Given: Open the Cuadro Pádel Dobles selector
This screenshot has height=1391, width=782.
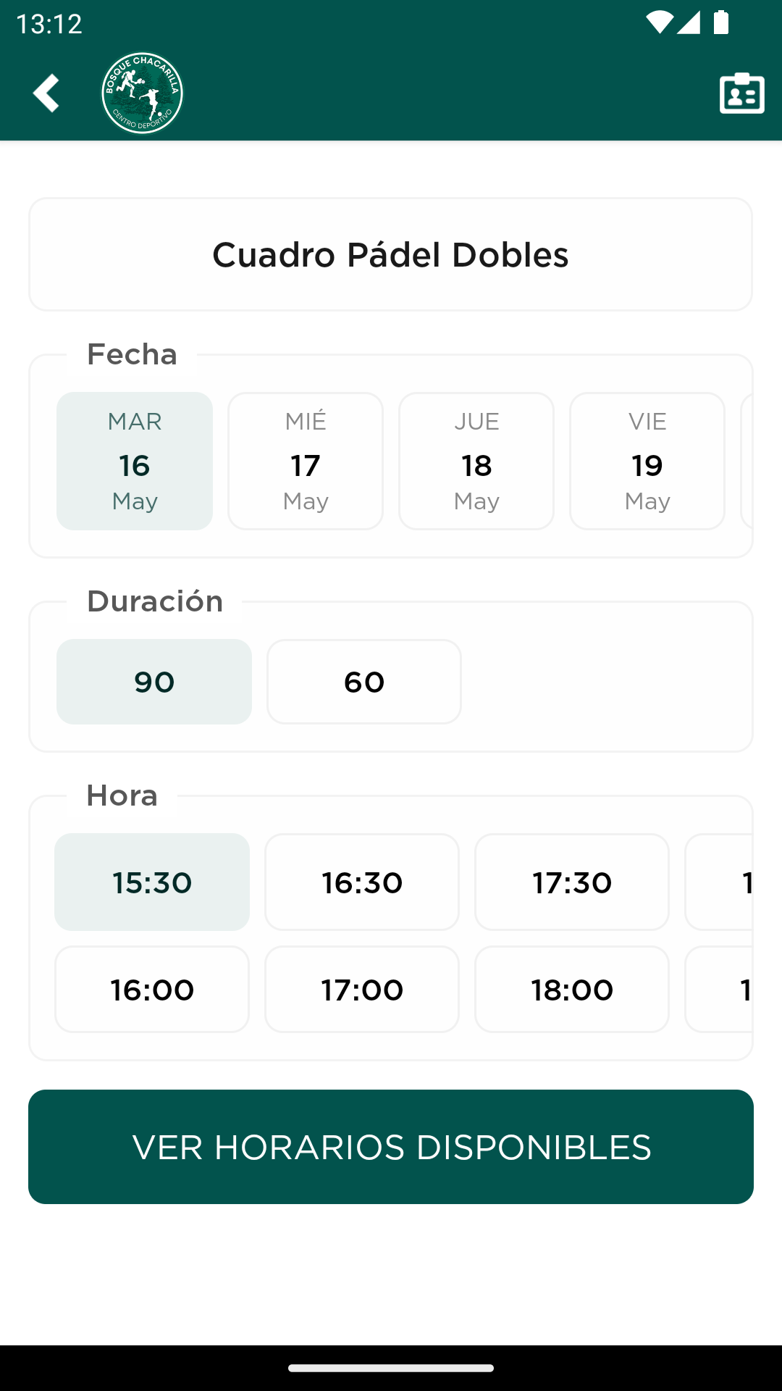Looking at the screenshot, I should point(391,254).
